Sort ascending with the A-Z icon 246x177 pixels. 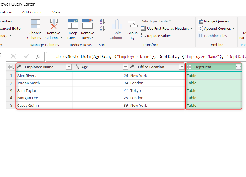coord(102,21)
